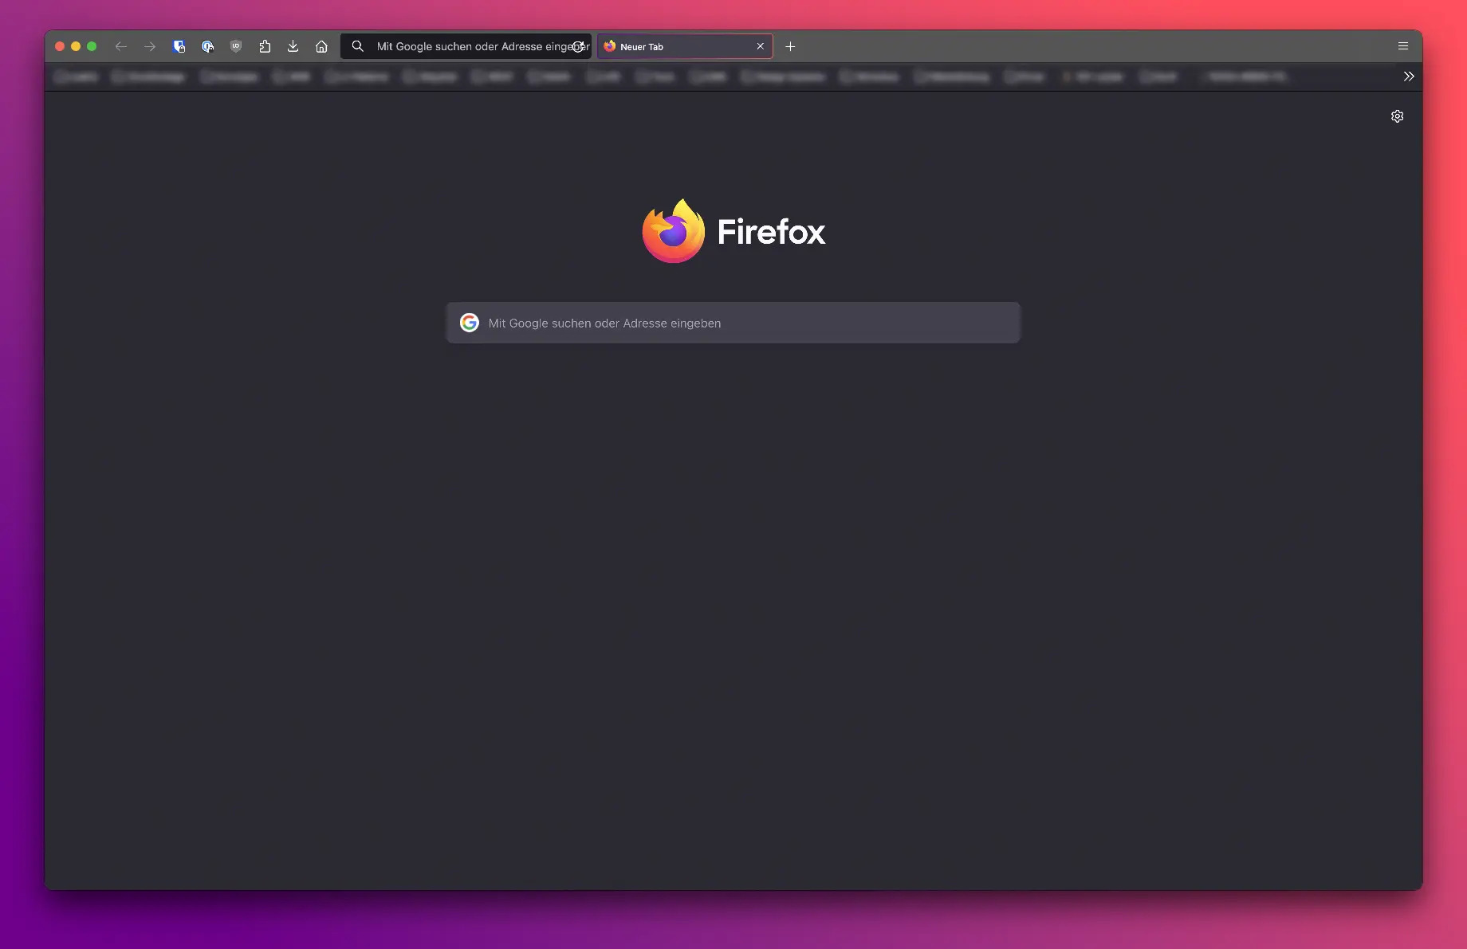The image size is (1467, 949).
Task: Maximize the window with the green button
Action: coord(92,46)
